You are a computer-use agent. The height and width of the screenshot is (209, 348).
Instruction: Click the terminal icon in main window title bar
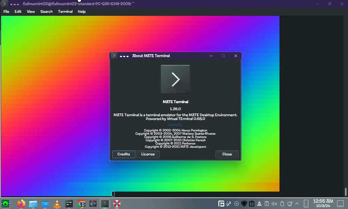click(4, 4)
